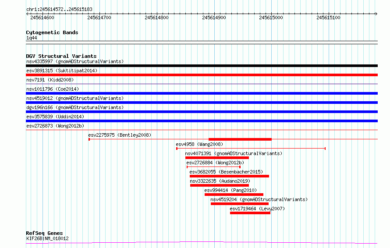Screen dimensions: 390x248
Task: Click ruler position 245614700
Action: (99, 18)
